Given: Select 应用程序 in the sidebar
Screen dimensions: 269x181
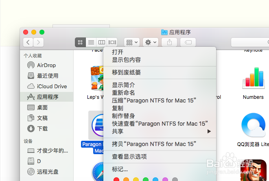Looking at the screenshot, I should 47,97.
